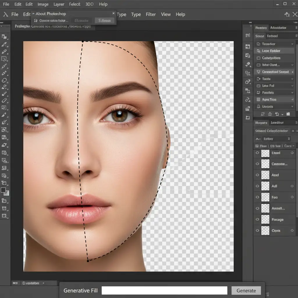Click the icon beside Connweiload Seapet
The width and height of the screenshot is (298, 298).
coord(258,72)
